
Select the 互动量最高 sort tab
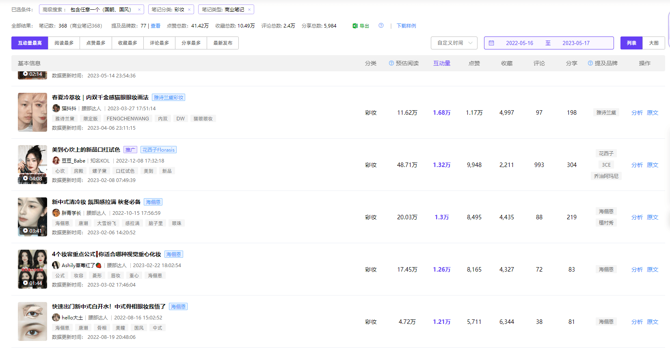[x=30, y=43]
